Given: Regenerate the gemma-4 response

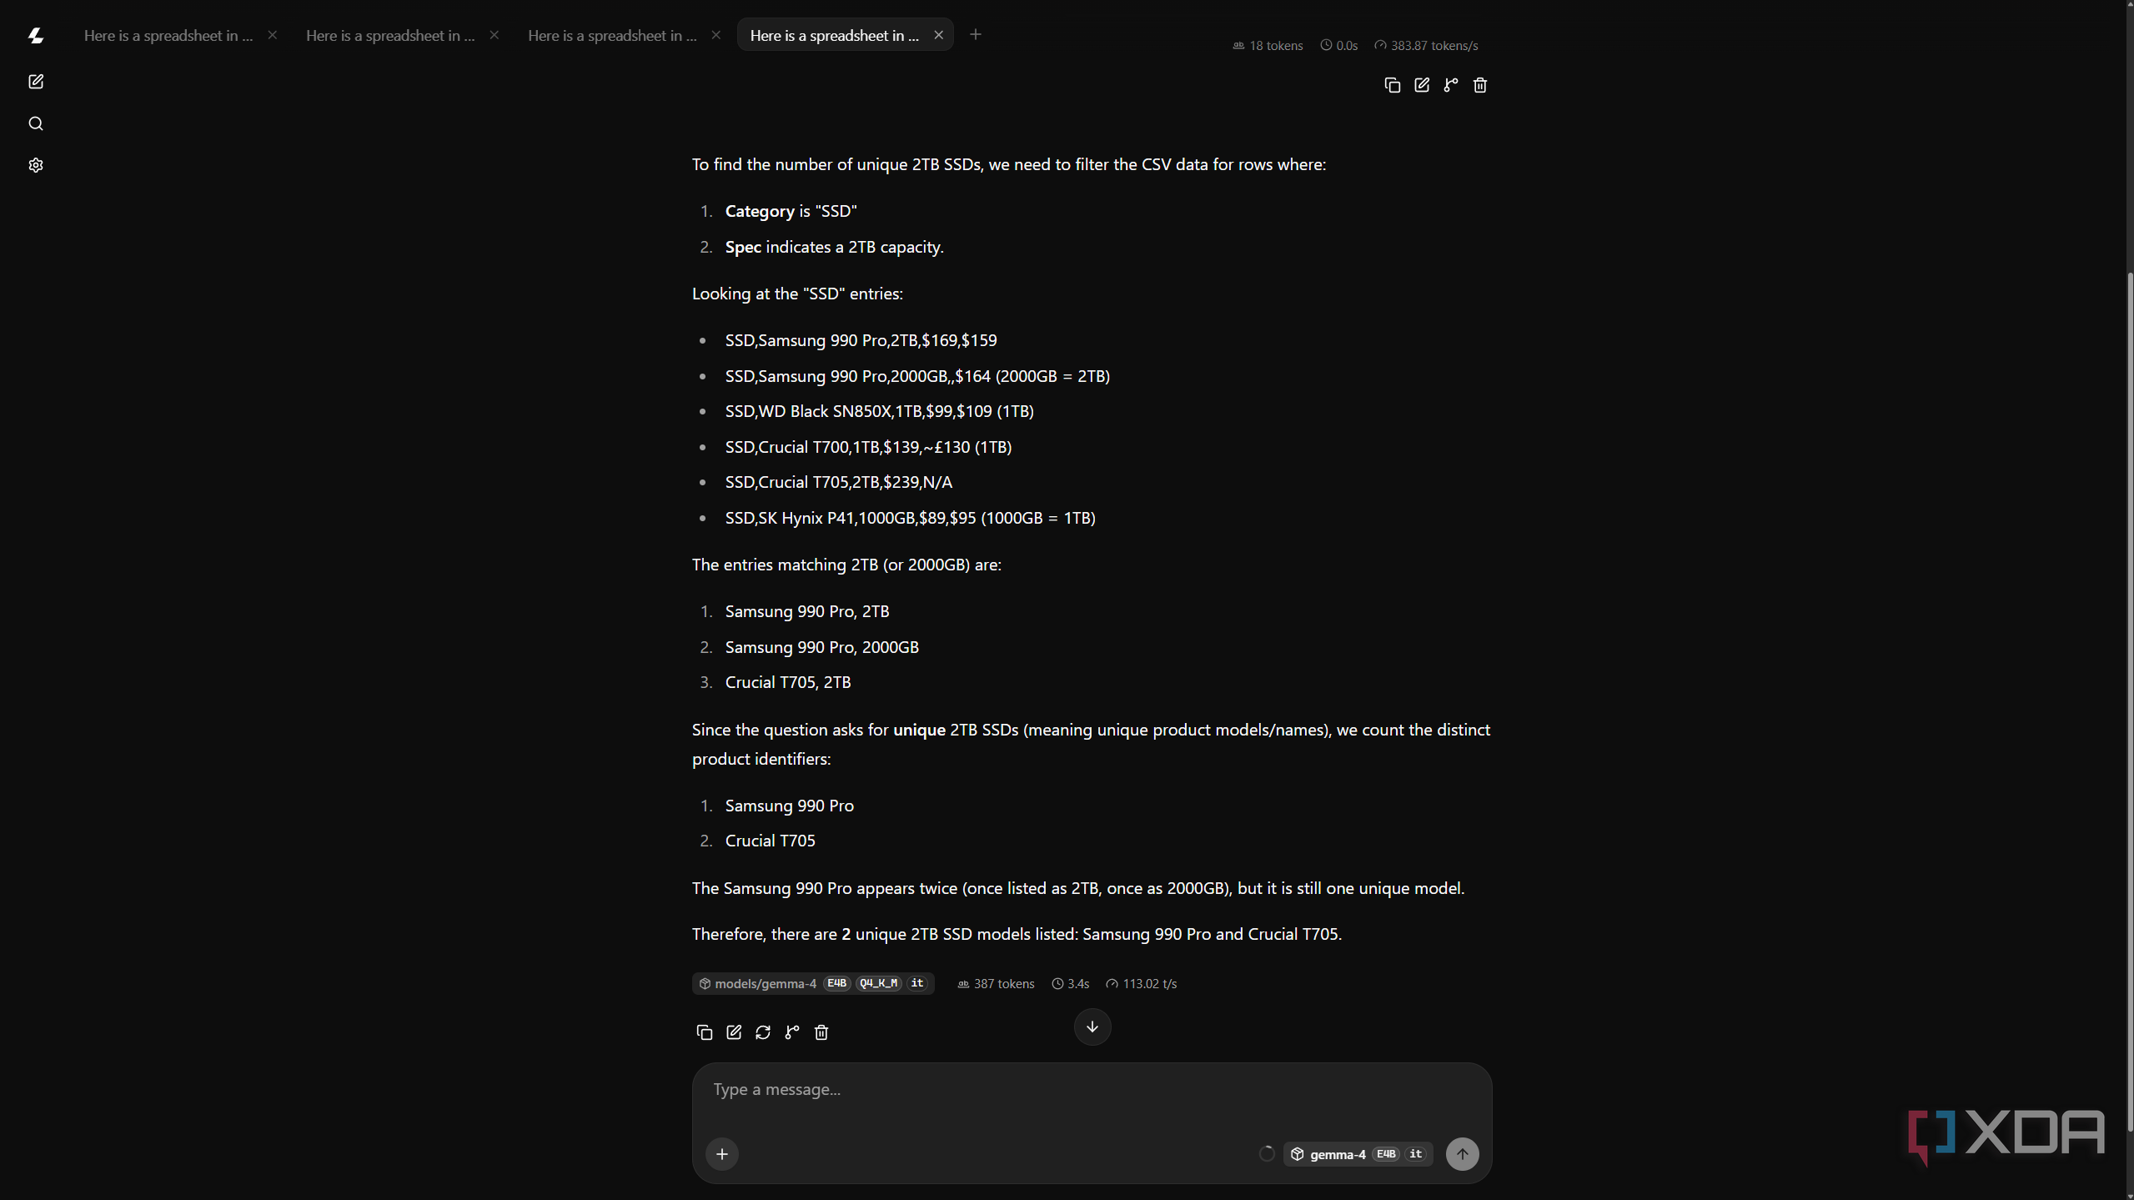Looking at the screenshot, I should pos(763,1032).
